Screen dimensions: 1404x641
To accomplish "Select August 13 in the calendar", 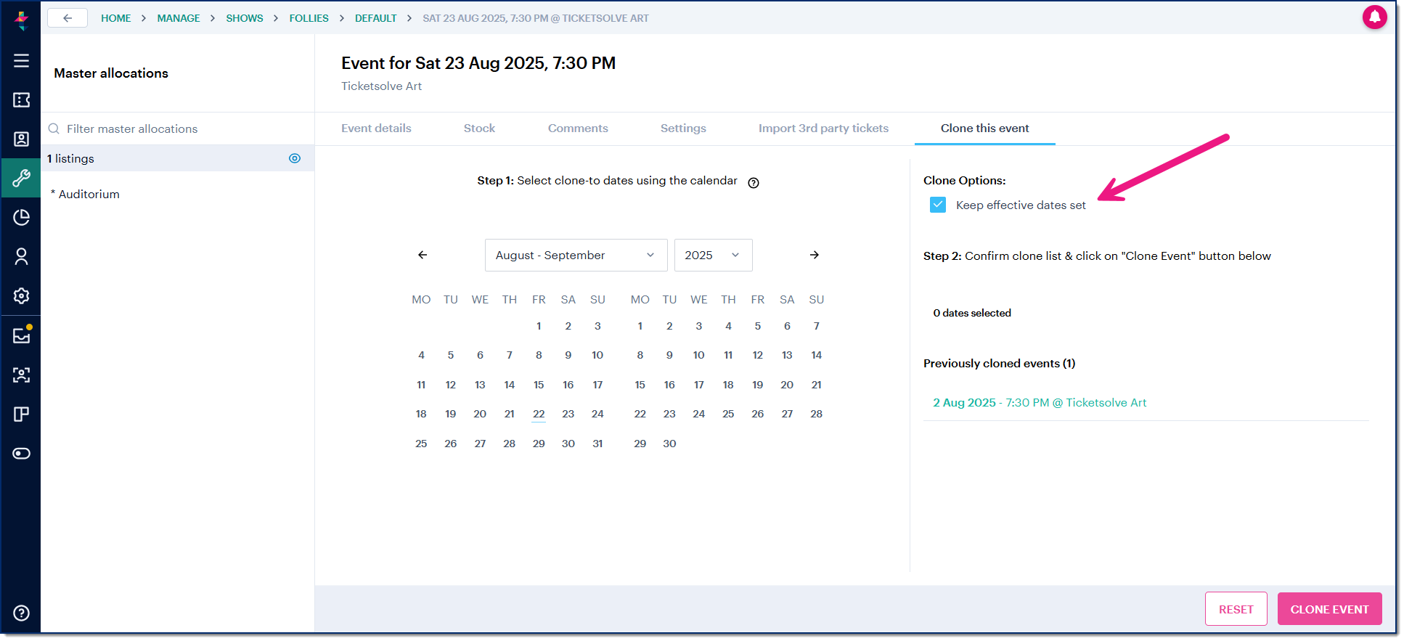I will pyautogui.click(x=480, y=385).
